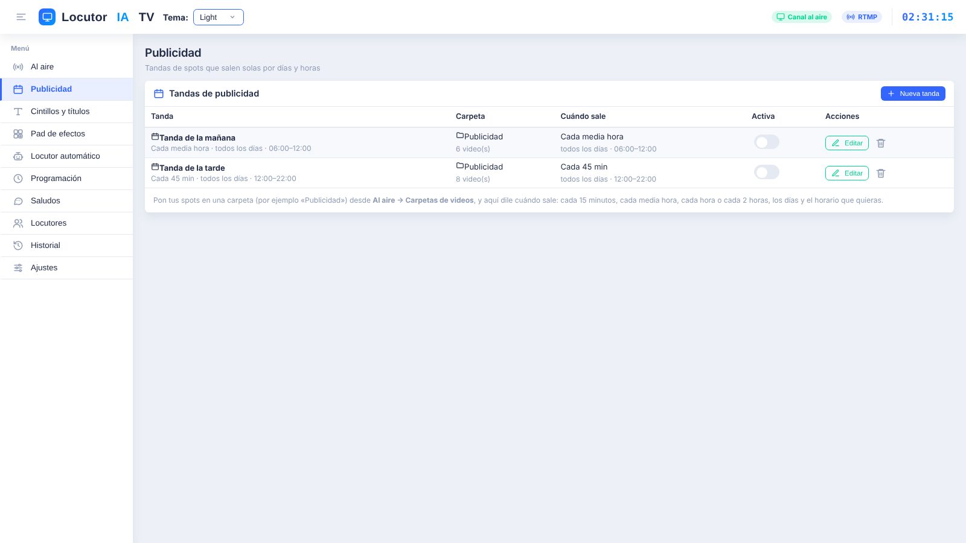Click the Tanda de la mañana name
The width and height of the screenshot is (966, 543).
coord(197,138)
